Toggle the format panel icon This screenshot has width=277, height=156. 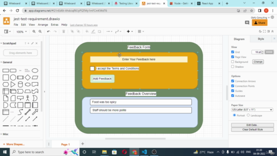click(268, 31)
